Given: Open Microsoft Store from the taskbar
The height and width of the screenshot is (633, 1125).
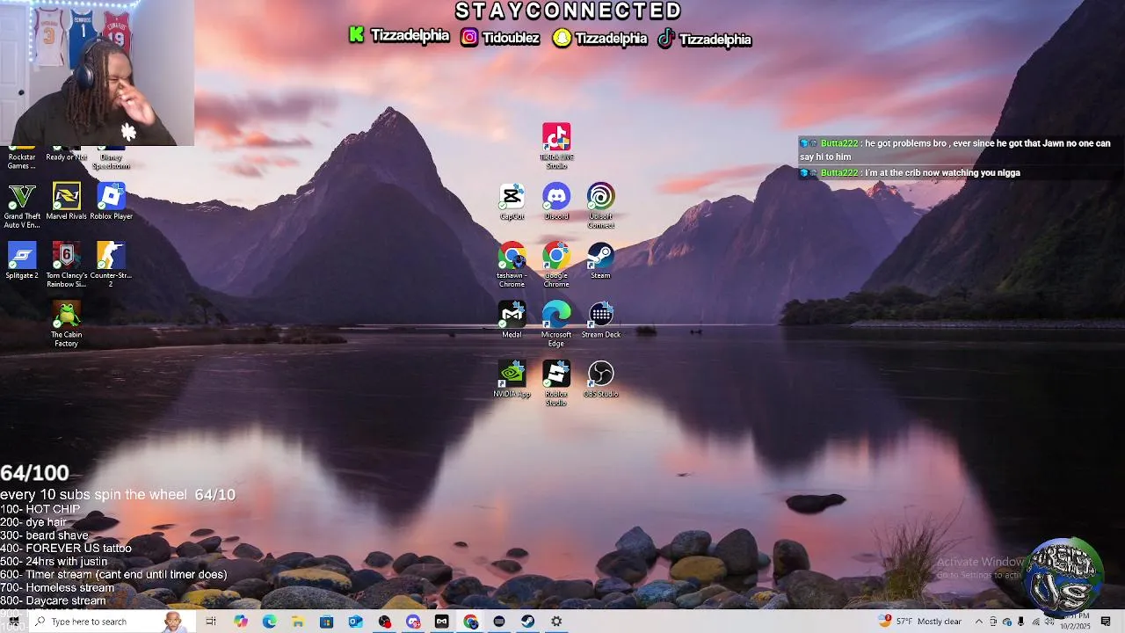Looking at the screenshot, I should (x=327, y=622).
